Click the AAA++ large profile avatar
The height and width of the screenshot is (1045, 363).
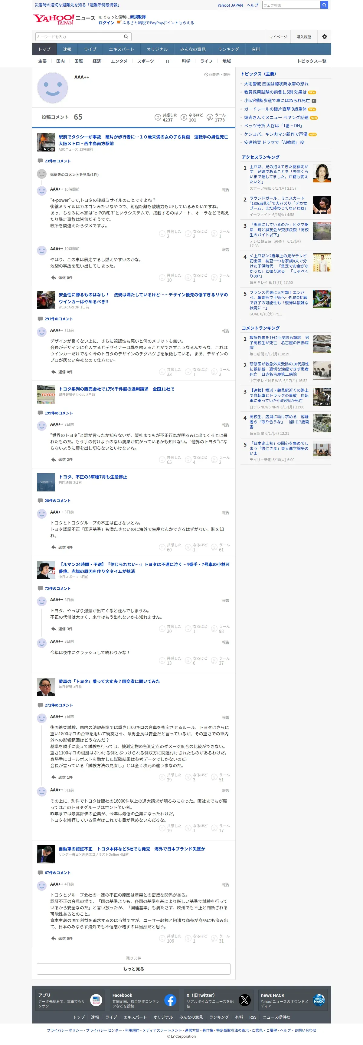(53, 88)
